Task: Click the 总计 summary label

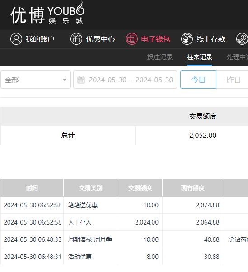Action: pyautogui.click(x=68, y=136)
